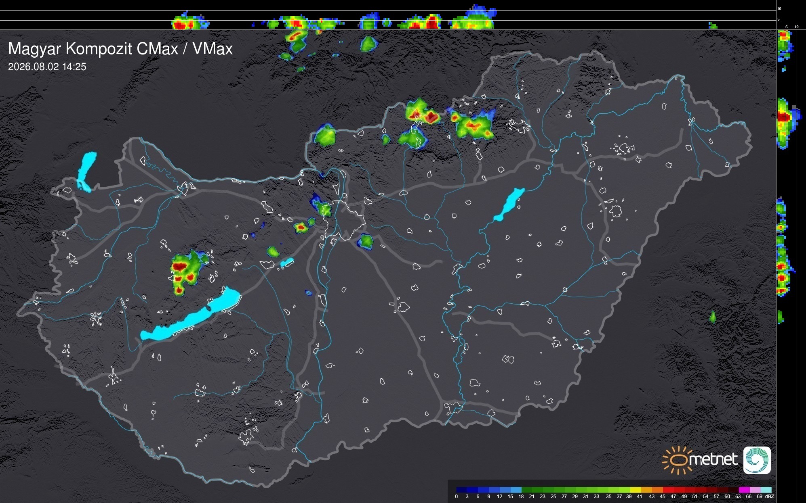This screenshot has height=503, width=806.
Task: Click the darkest blue swatch above label 0
Action: [x=461, y=490]
